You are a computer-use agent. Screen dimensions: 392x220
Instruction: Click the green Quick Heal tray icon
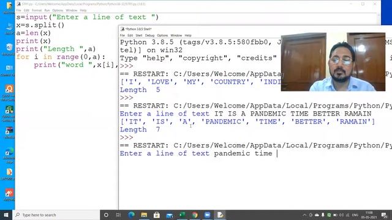(329, 215)
